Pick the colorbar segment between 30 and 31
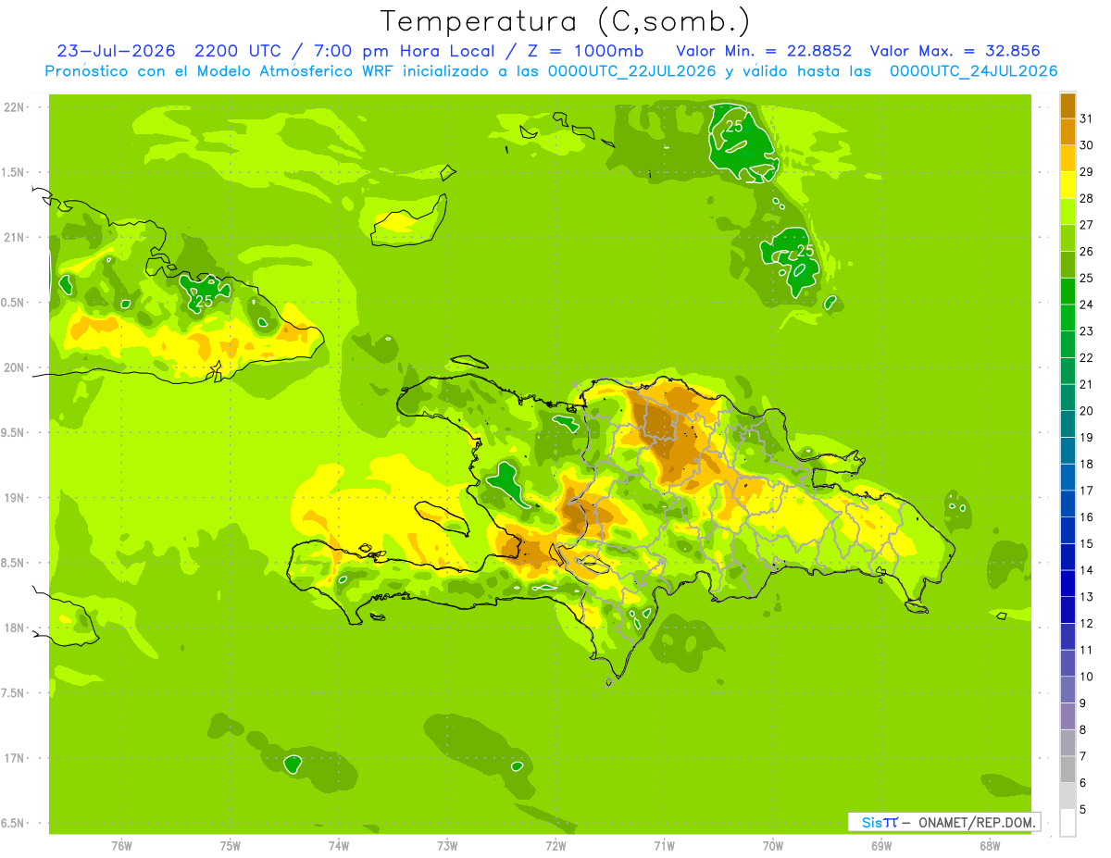 click(1067, 131)
